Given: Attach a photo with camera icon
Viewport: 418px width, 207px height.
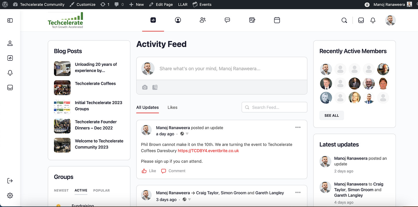Looking at the screenshot, I should point(145,87).
